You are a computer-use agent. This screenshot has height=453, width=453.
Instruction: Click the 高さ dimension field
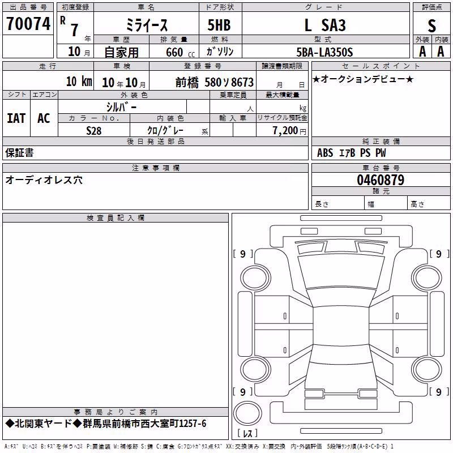[429, 204]
